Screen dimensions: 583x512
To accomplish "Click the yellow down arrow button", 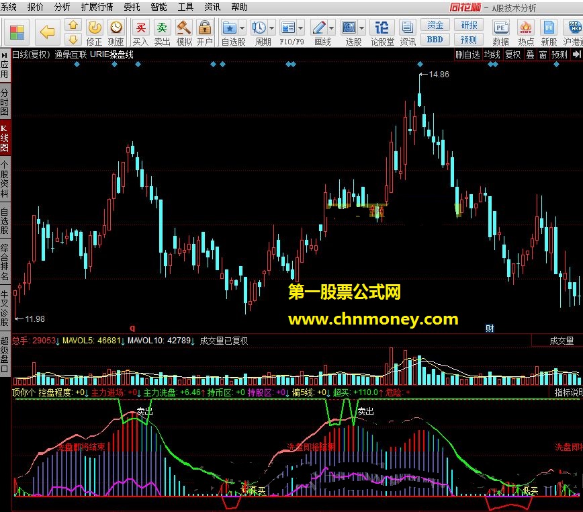I will point(73,39).
